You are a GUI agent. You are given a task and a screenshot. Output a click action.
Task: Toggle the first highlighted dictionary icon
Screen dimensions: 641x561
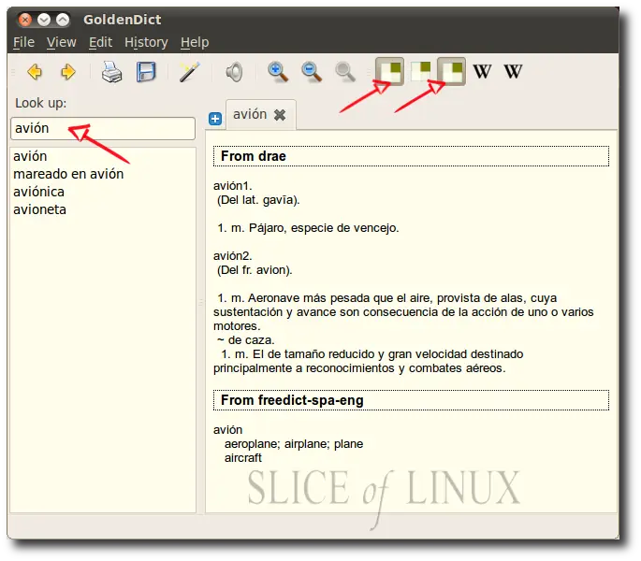(x=390, y=71)
